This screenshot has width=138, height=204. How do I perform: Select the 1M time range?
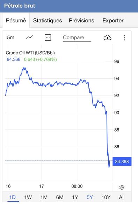tap(44, 197)
